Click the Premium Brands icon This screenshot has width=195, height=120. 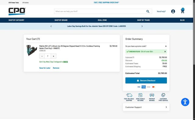tap(152, 95)
